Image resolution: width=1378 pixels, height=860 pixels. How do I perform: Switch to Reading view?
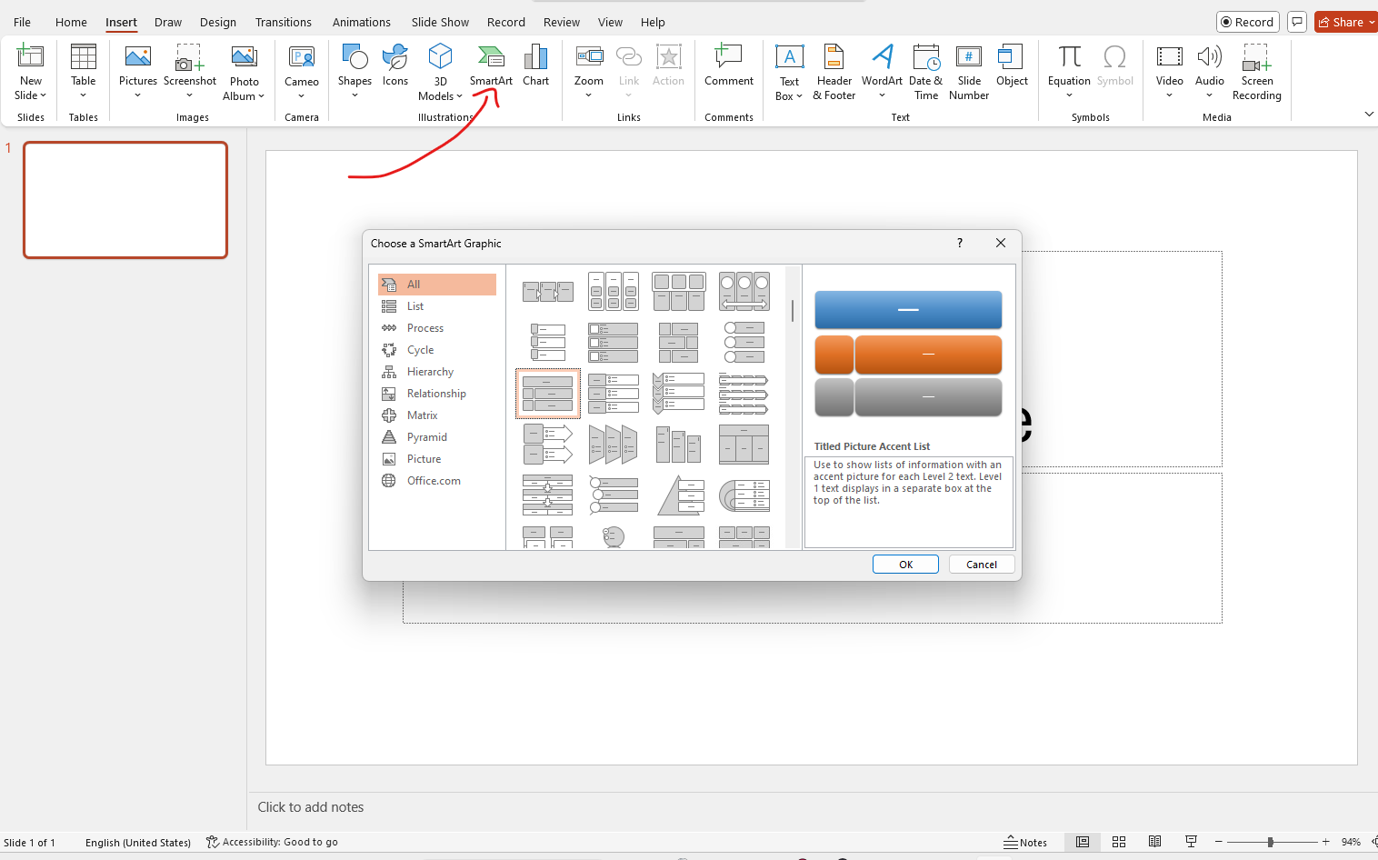(1155, 842)
